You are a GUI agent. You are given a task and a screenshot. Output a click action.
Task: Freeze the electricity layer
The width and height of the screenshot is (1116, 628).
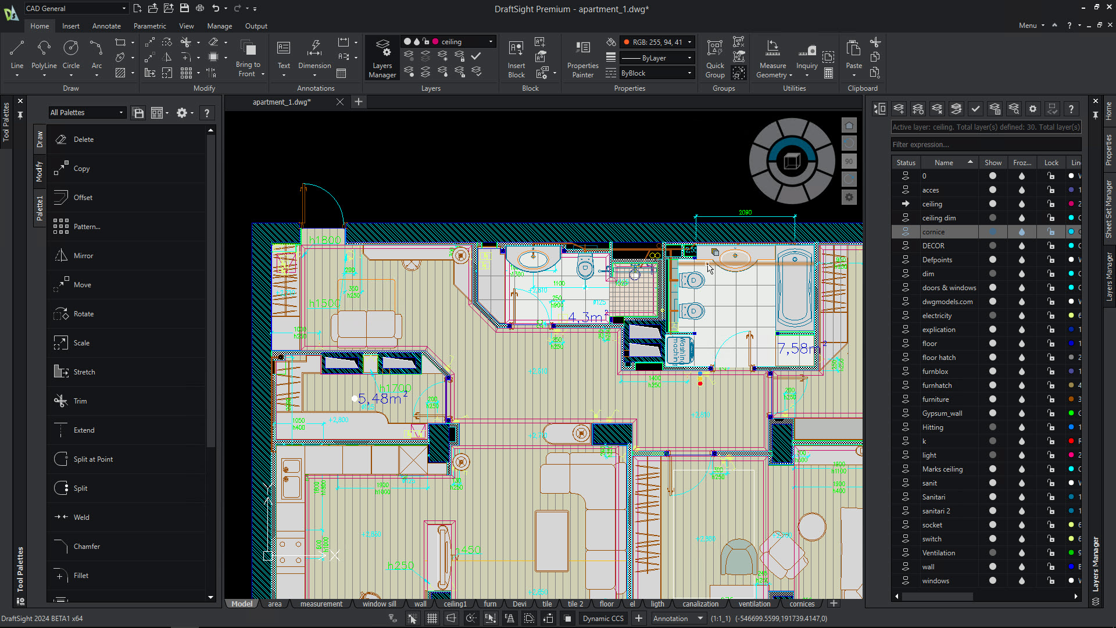1022,315
